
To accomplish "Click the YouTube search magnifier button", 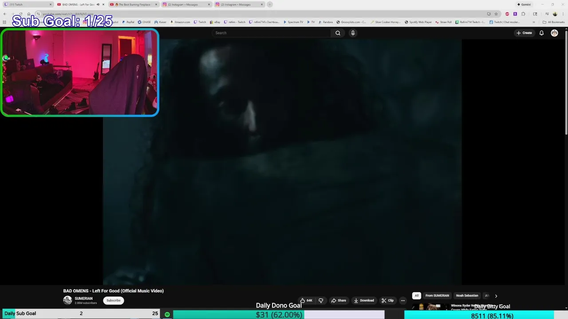I will (x=338, y=33).
